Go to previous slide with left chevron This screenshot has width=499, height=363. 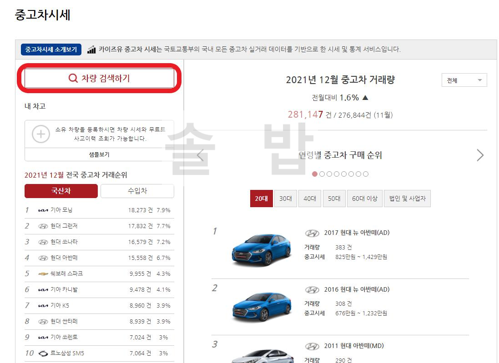(200, 155)
